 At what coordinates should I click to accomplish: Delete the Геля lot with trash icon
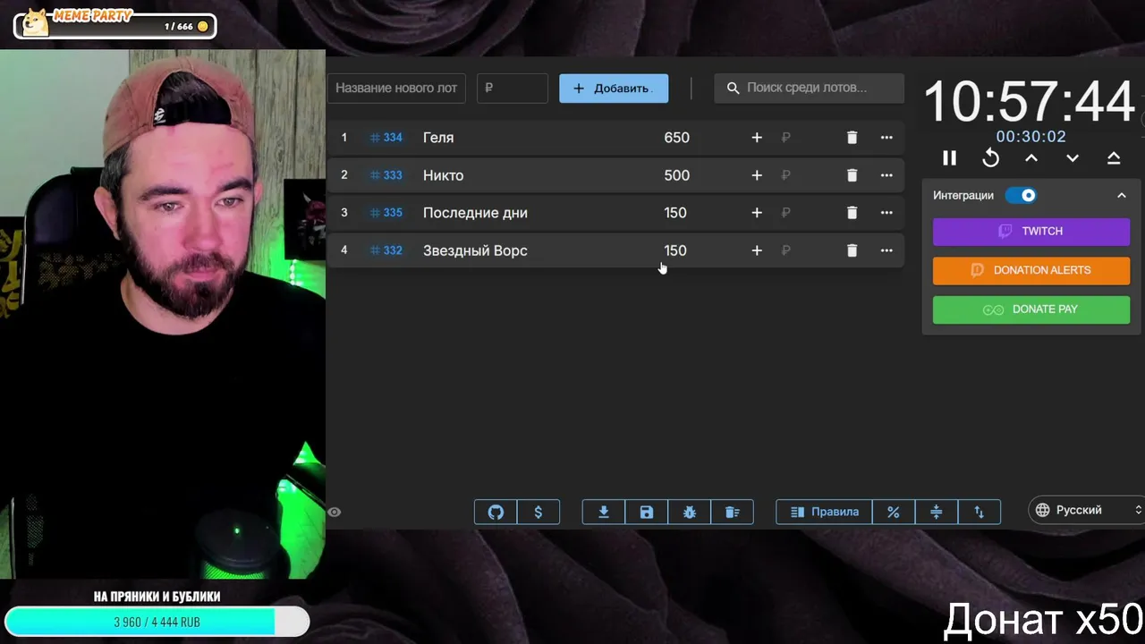point(852,138)
